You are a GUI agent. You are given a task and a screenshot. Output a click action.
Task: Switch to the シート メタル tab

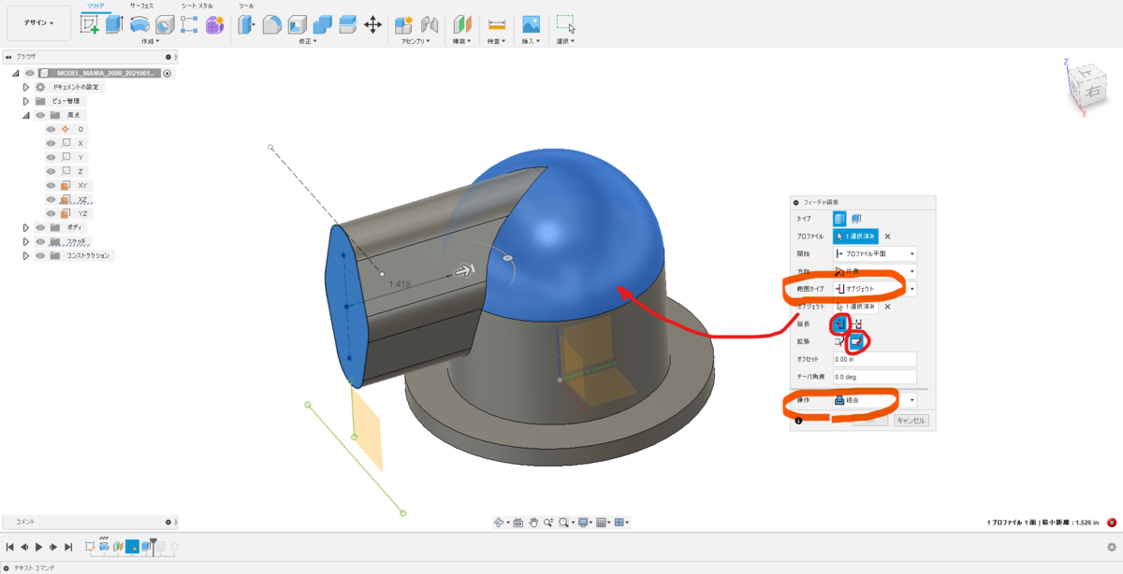(197, 6)
